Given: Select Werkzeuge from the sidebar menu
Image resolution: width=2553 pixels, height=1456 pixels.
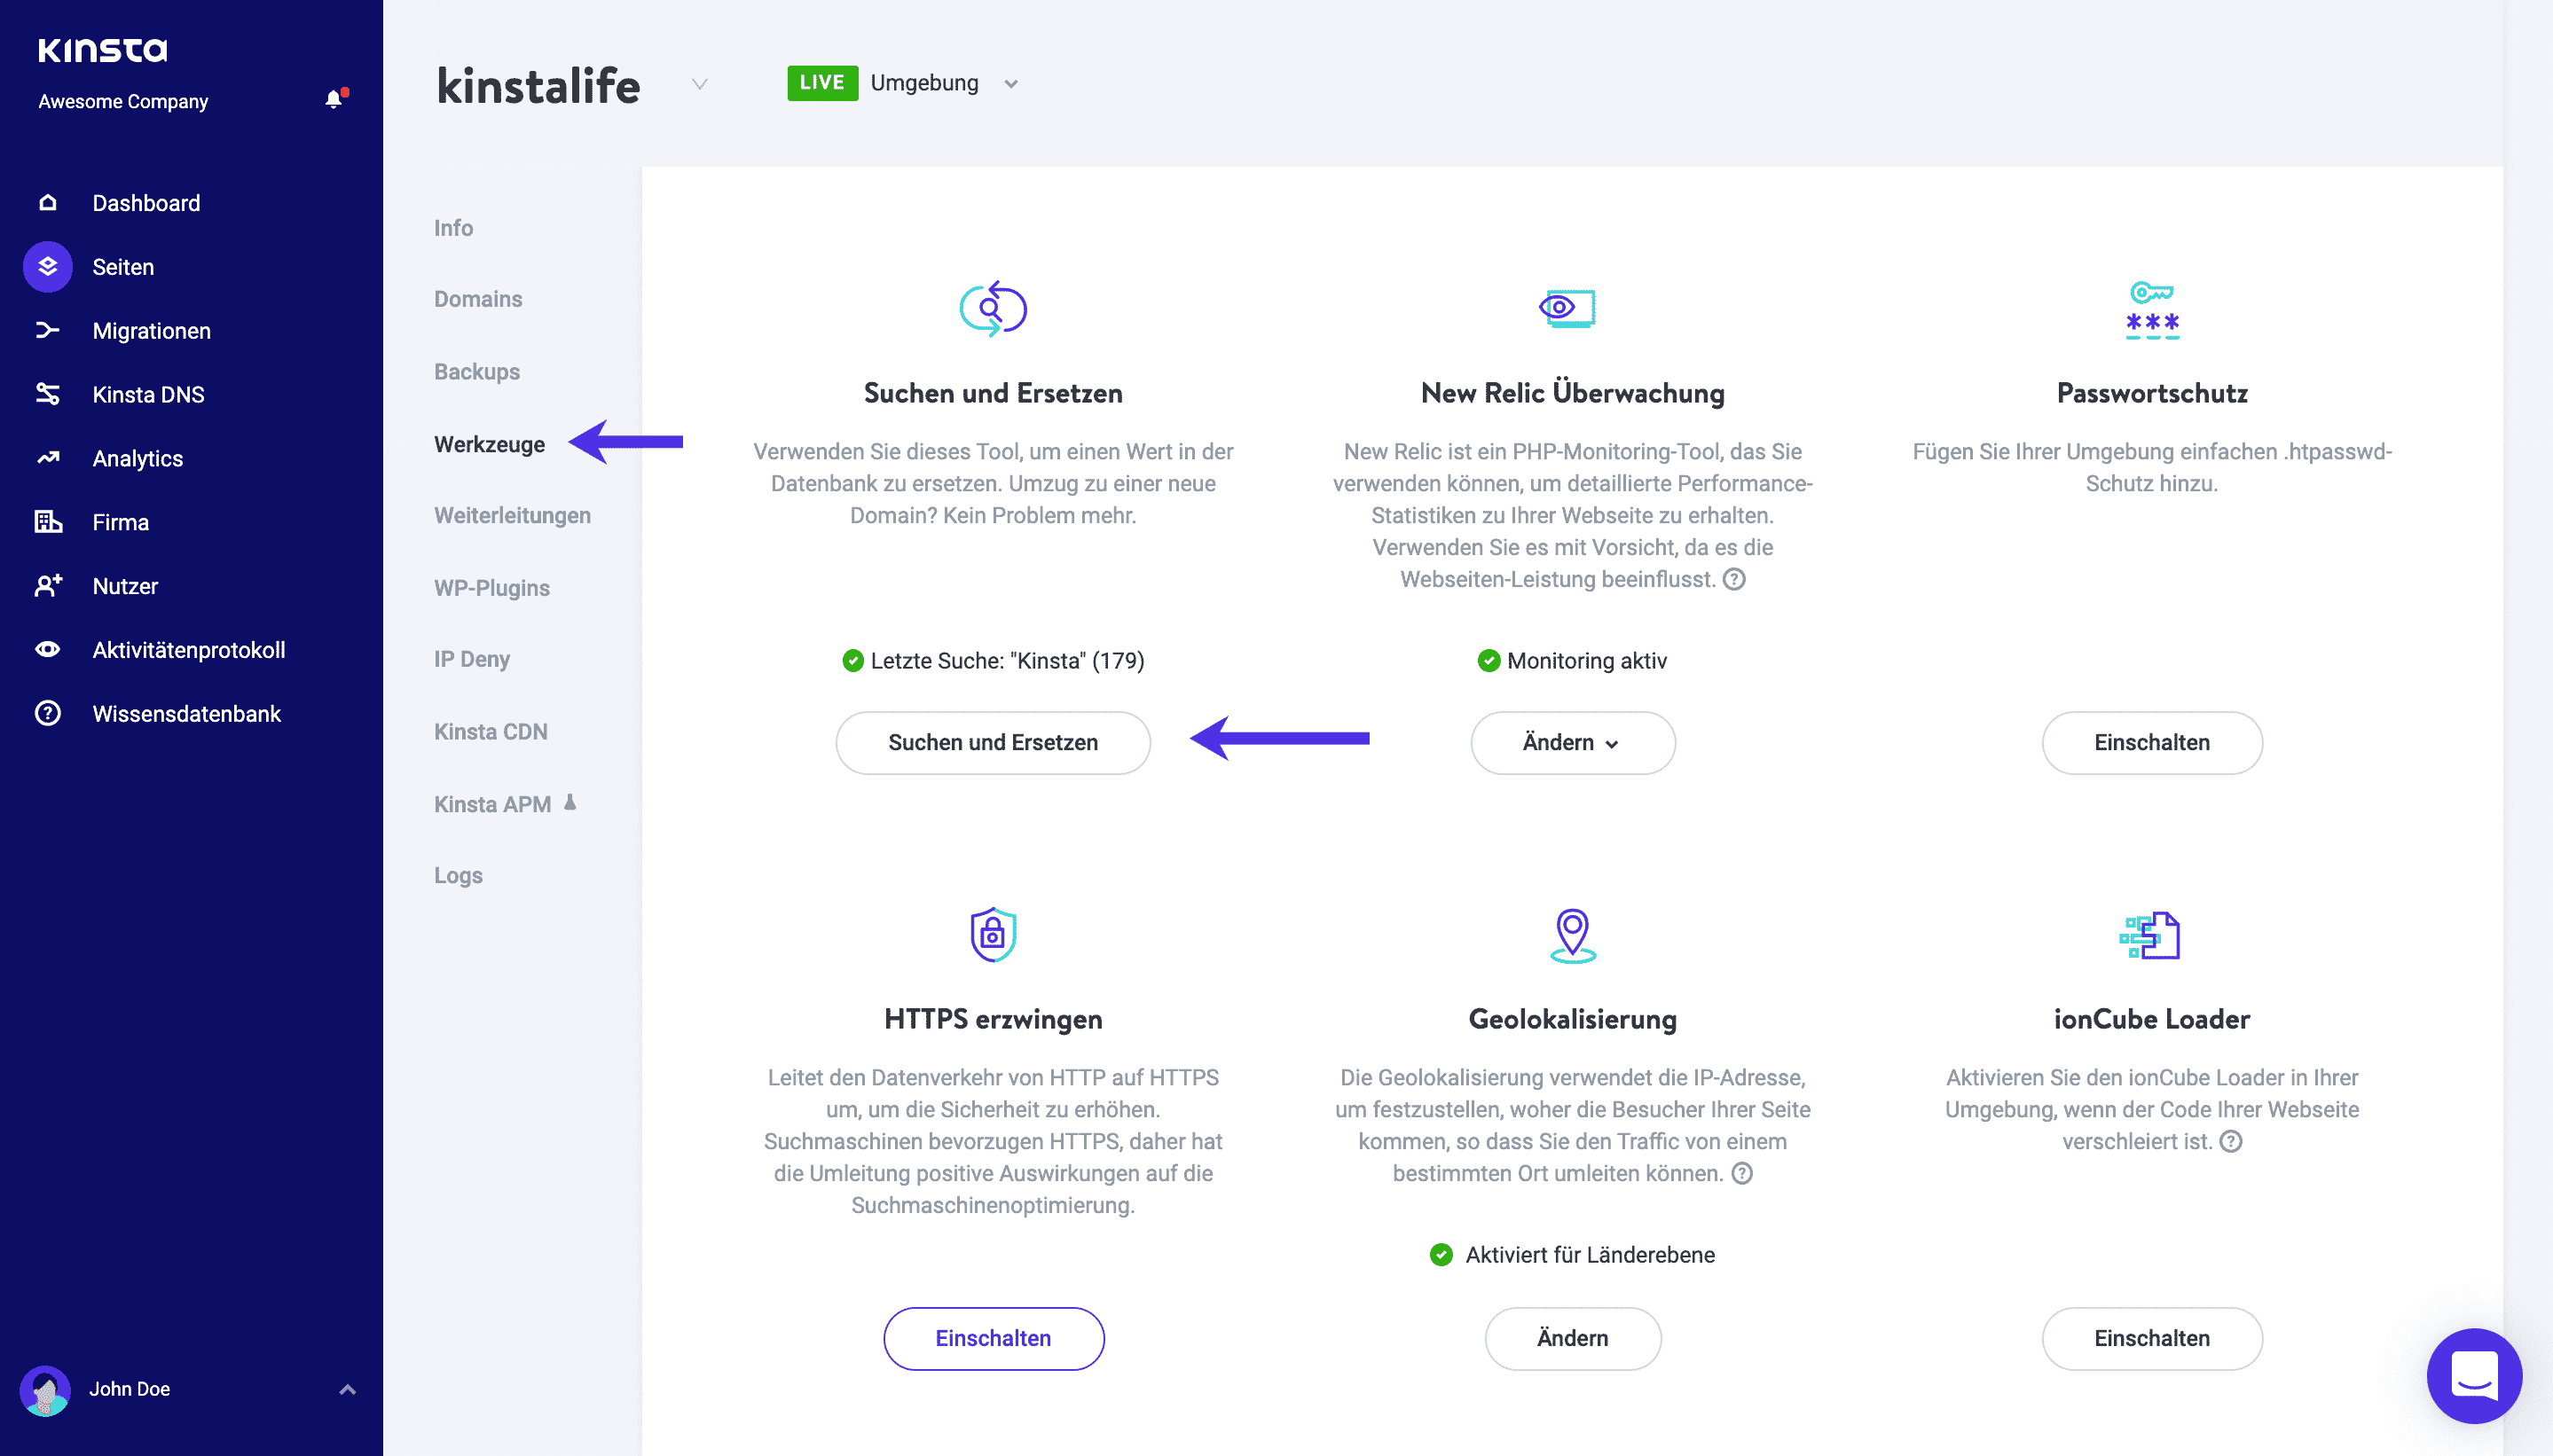Looking at the screenshot, I should [491, 443].
